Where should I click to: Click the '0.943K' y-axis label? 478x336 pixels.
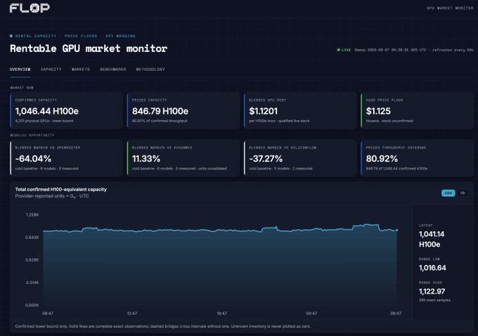(x=32, y=237)
